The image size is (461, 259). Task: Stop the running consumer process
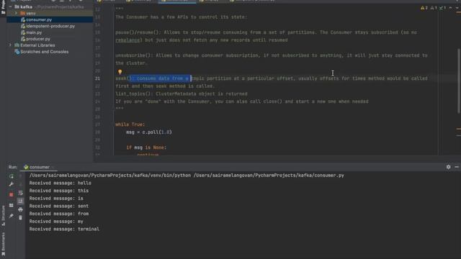[x=12, y=195]
